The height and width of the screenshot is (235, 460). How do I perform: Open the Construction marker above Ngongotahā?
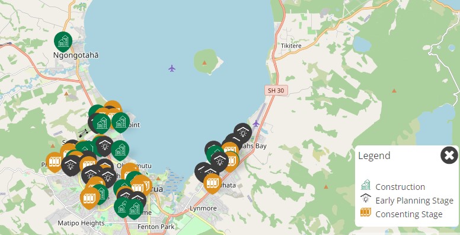coord(63,41)
